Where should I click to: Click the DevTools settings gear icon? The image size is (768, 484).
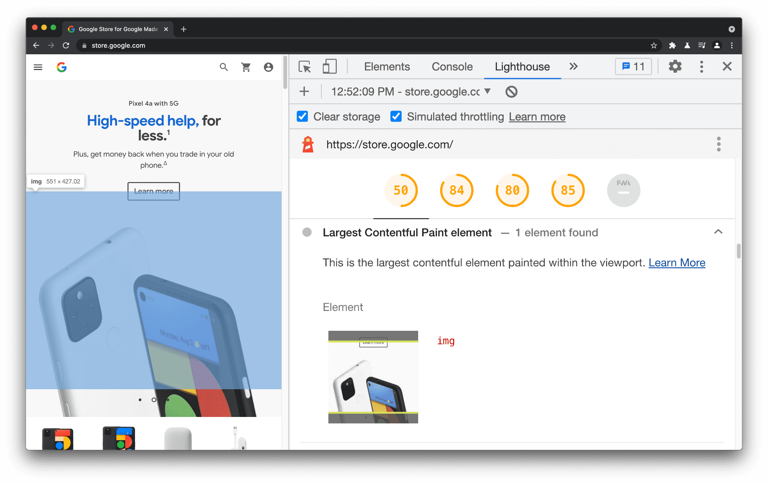(675, 67)
